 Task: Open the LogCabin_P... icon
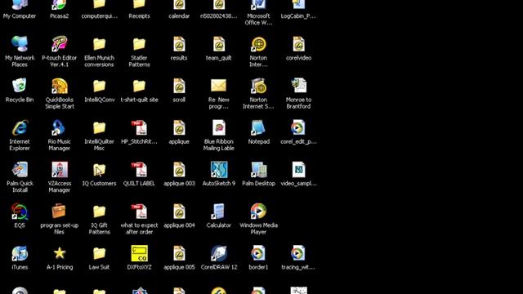coord(298,5)
